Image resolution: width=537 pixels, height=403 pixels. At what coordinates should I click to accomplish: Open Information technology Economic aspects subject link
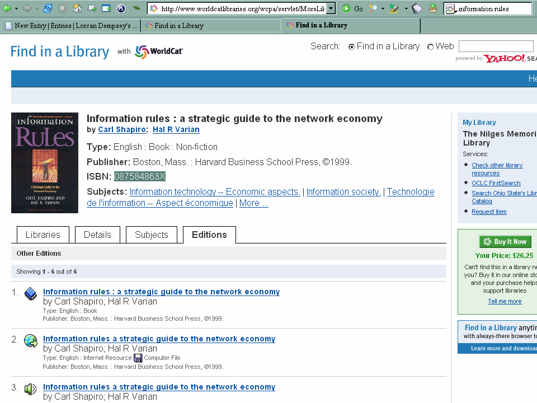tap(215, 192)
